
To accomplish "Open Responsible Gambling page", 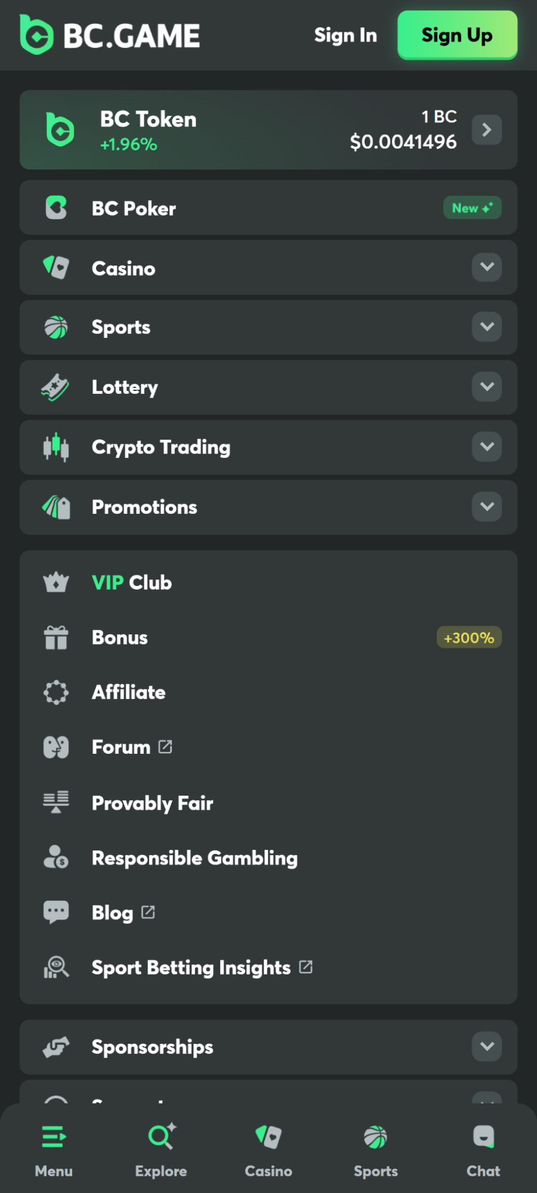I will tap(195, 858).
